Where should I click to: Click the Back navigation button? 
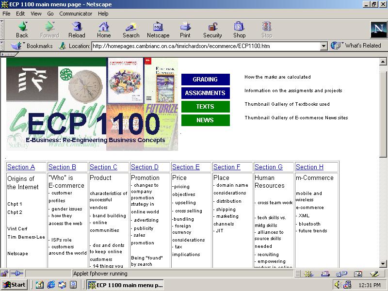[22, 30]
